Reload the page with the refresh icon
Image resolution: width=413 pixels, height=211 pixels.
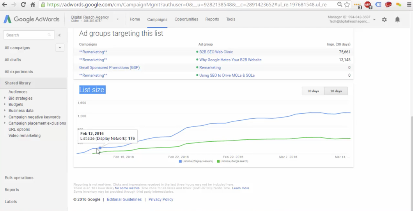tap(23, 4)
